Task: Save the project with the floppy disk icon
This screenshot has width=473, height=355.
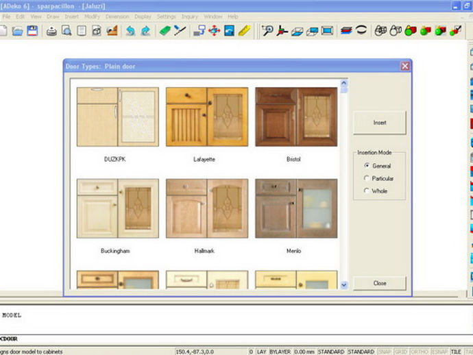Action: (33, 31)
